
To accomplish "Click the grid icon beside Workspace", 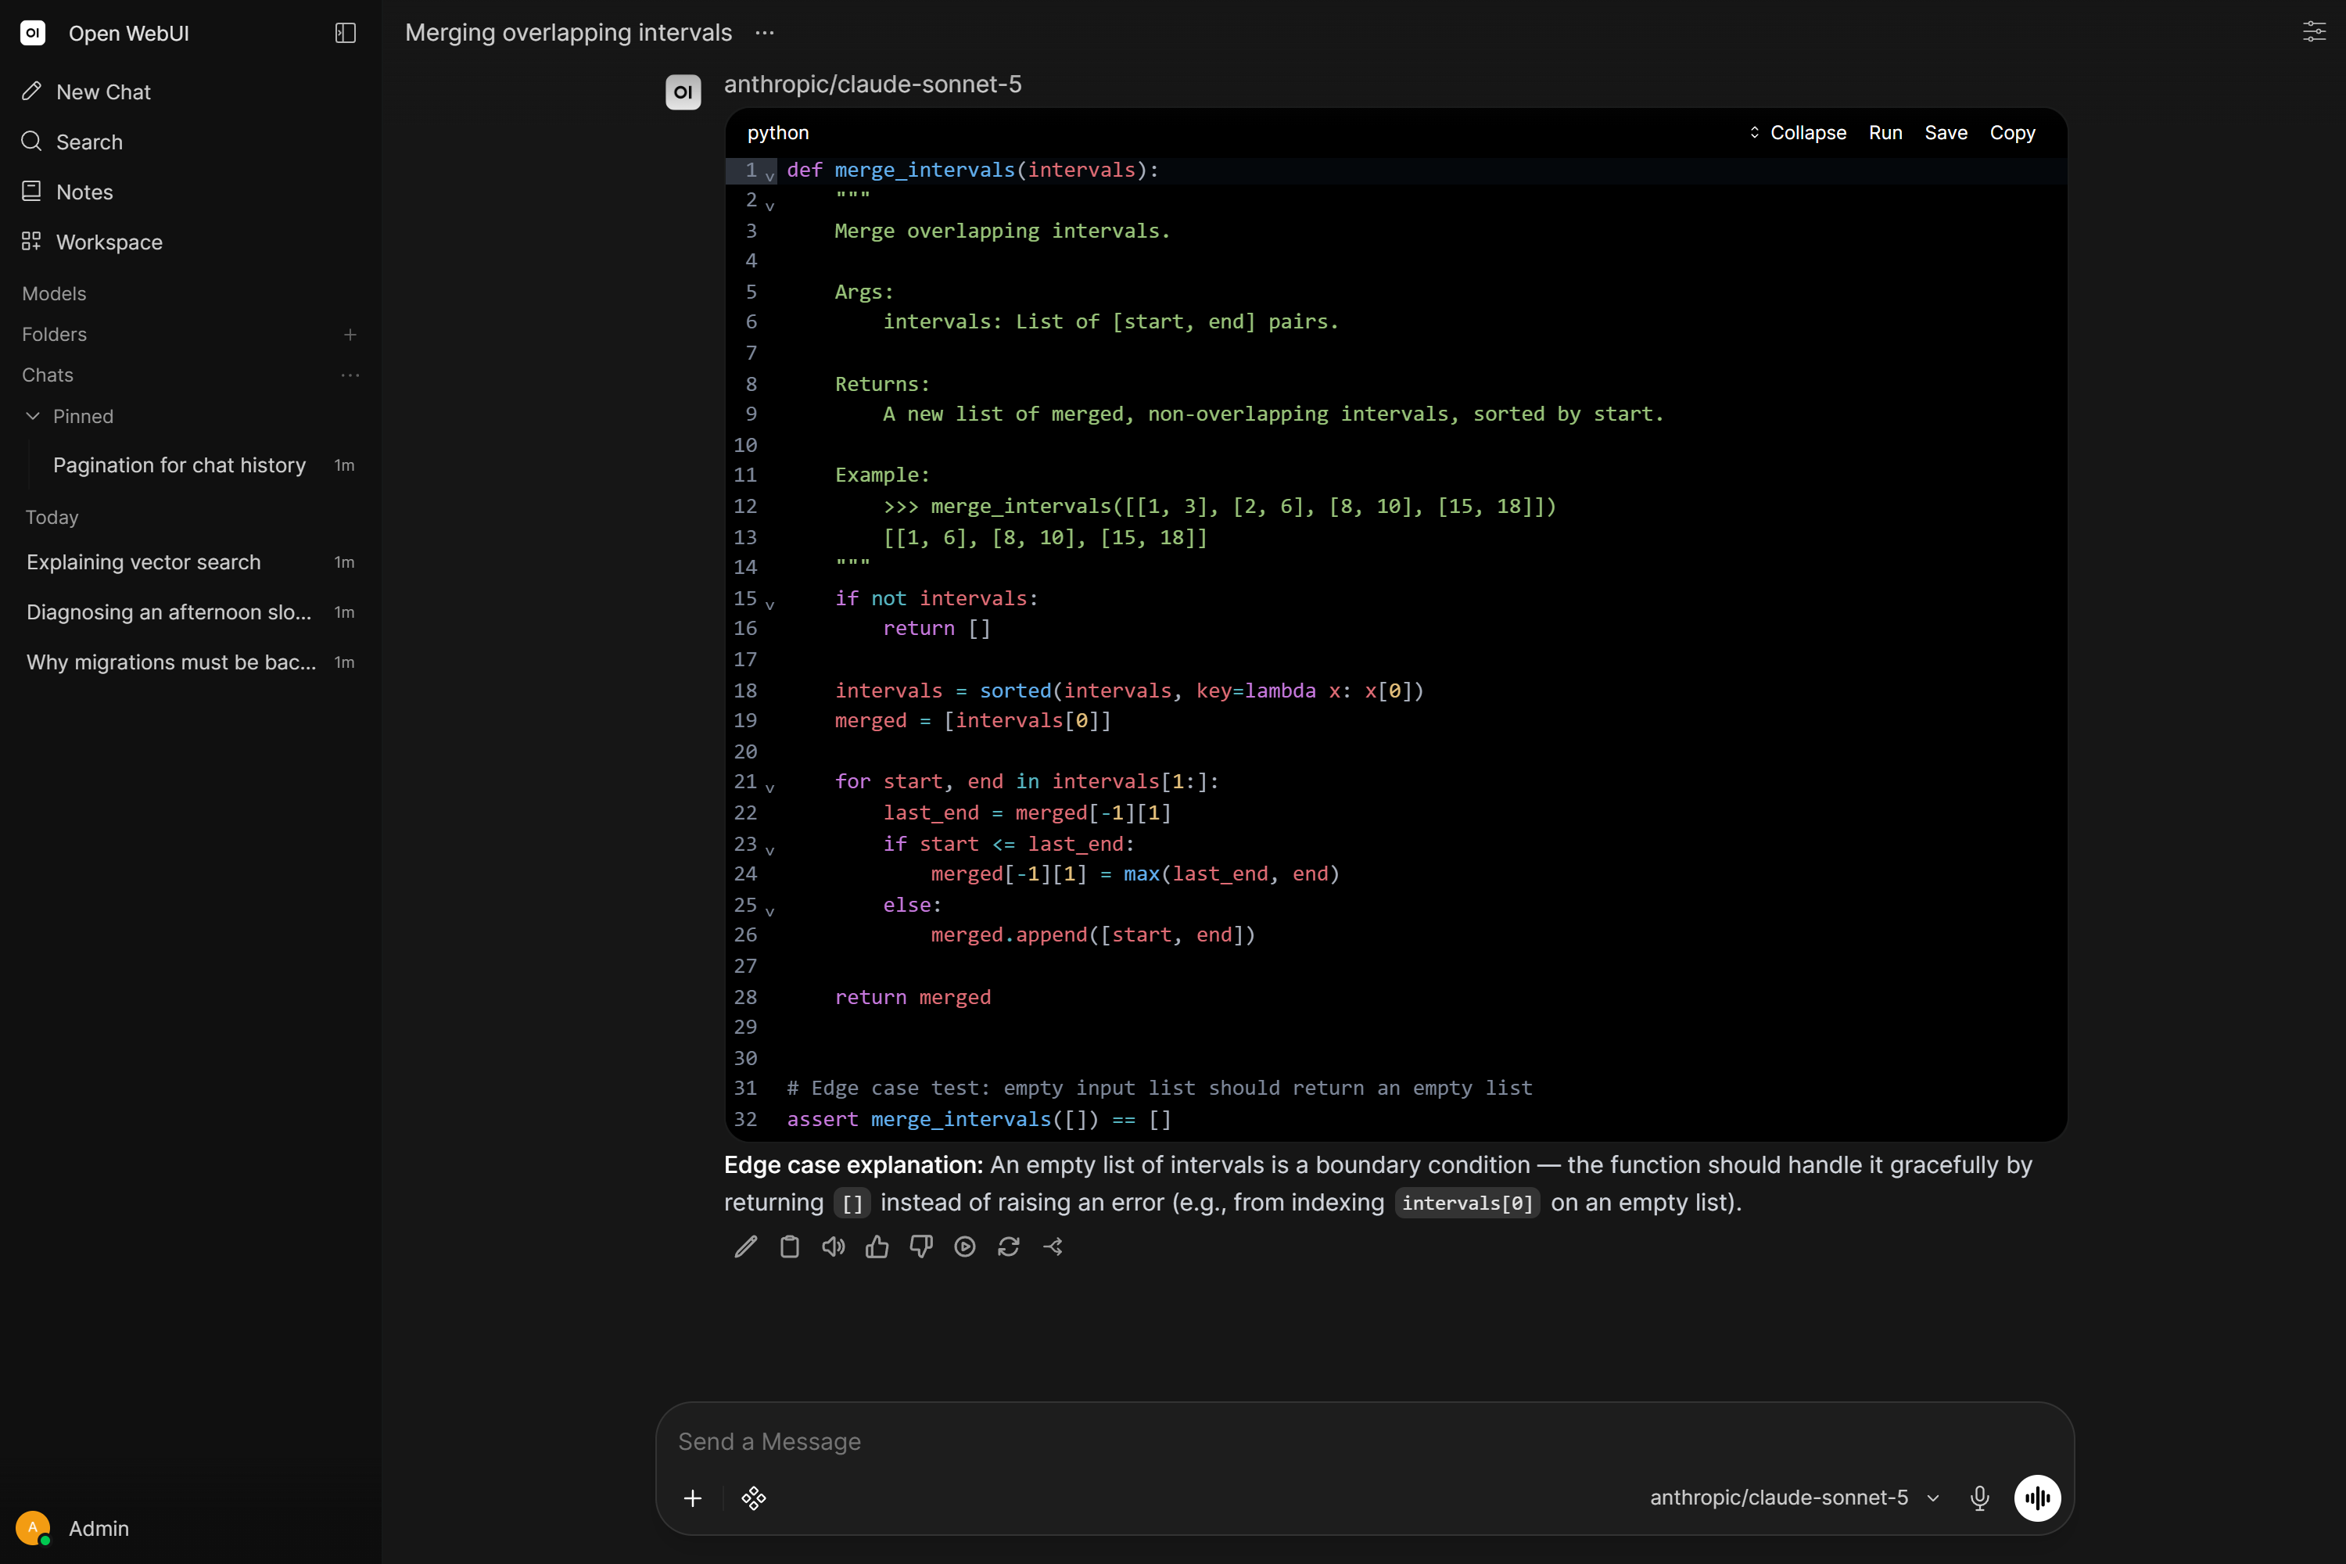I will 32,242.
